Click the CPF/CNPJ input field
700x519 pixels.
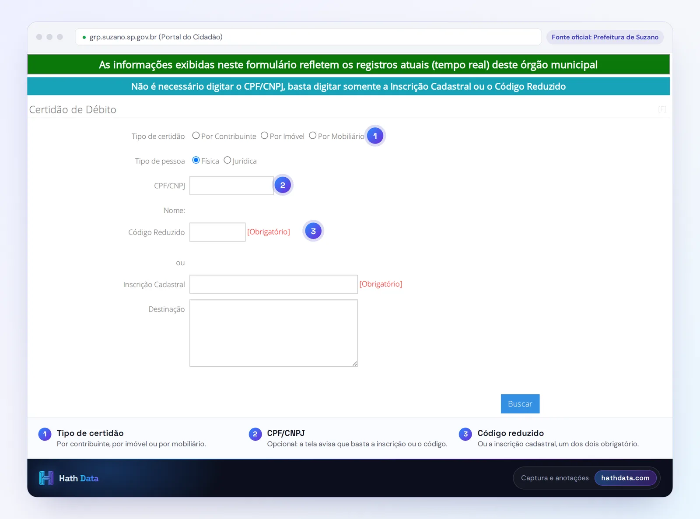tap(231, 186)
